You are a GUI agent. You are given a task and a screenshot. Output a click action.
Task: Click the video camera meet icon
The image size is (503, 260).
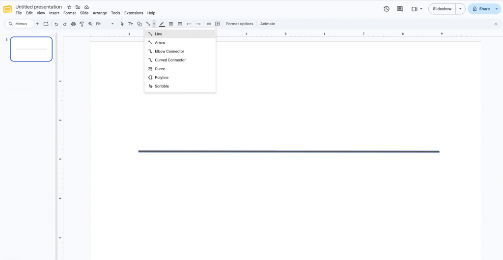pyautogui.click(x=414, y=9)
